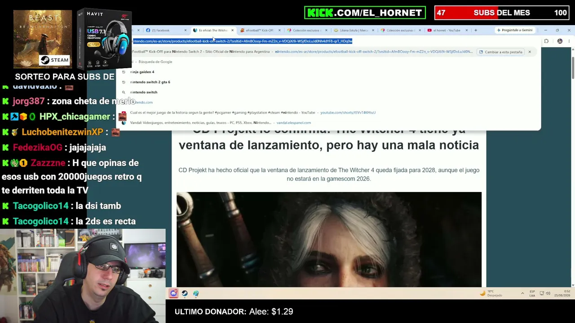Open the network tray icon

click(541, 293)
